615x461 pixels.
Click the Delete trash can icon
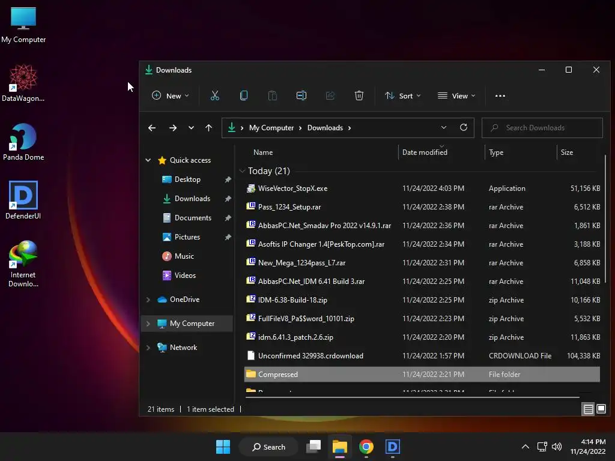(359, 95)
